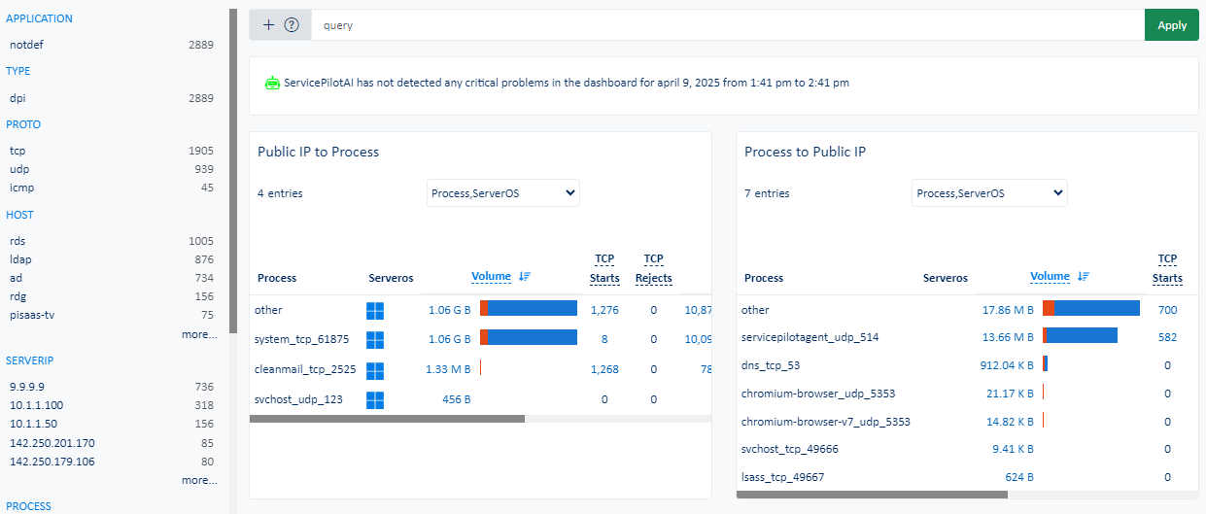The image size is (1206, 514).
Task: Click the Serveros column header in Public IP to Process
Action: pos(391,278)
